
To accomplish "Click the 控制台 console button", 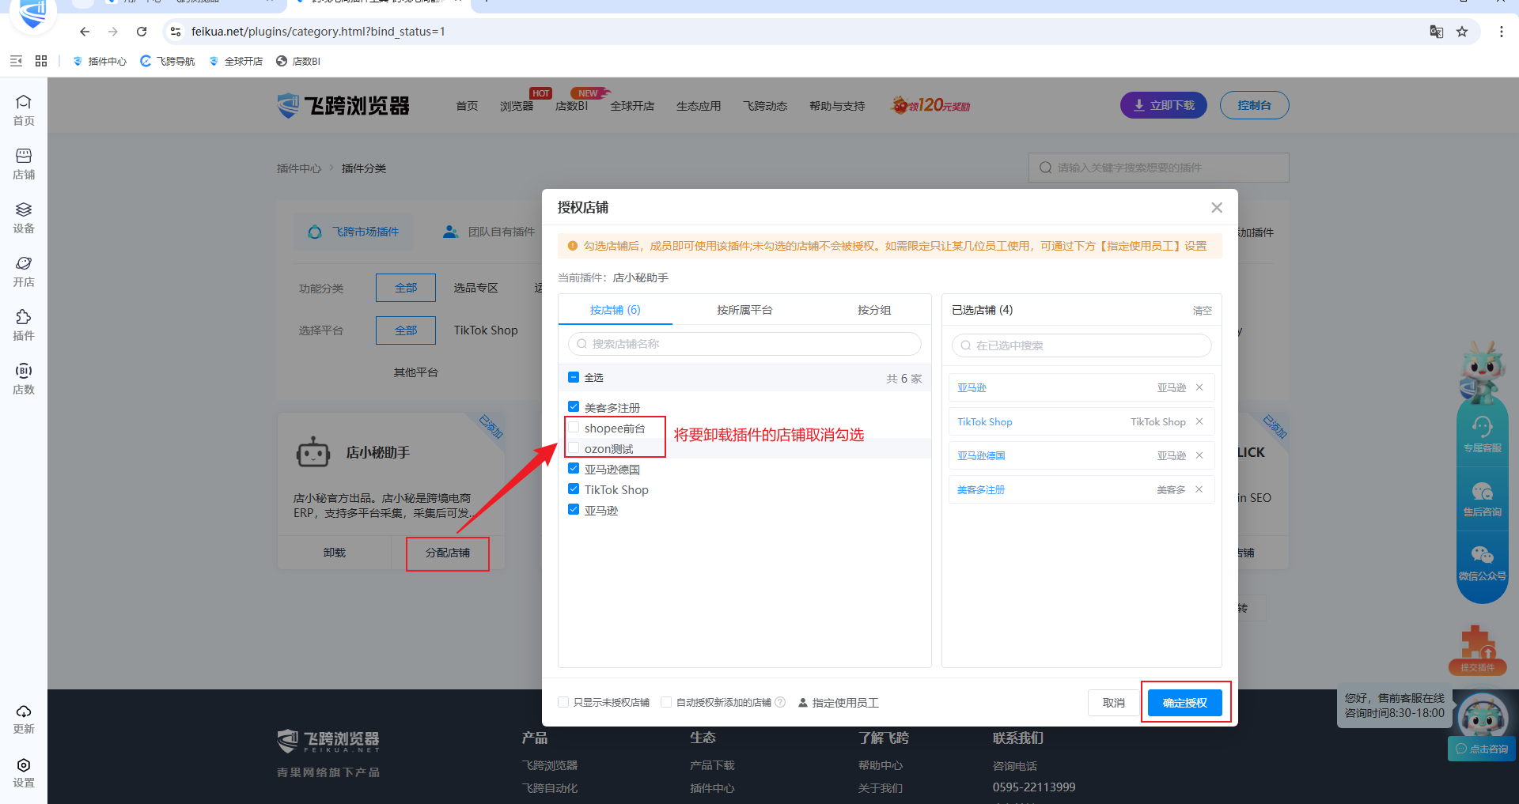I will click(x=1255, y=105).
